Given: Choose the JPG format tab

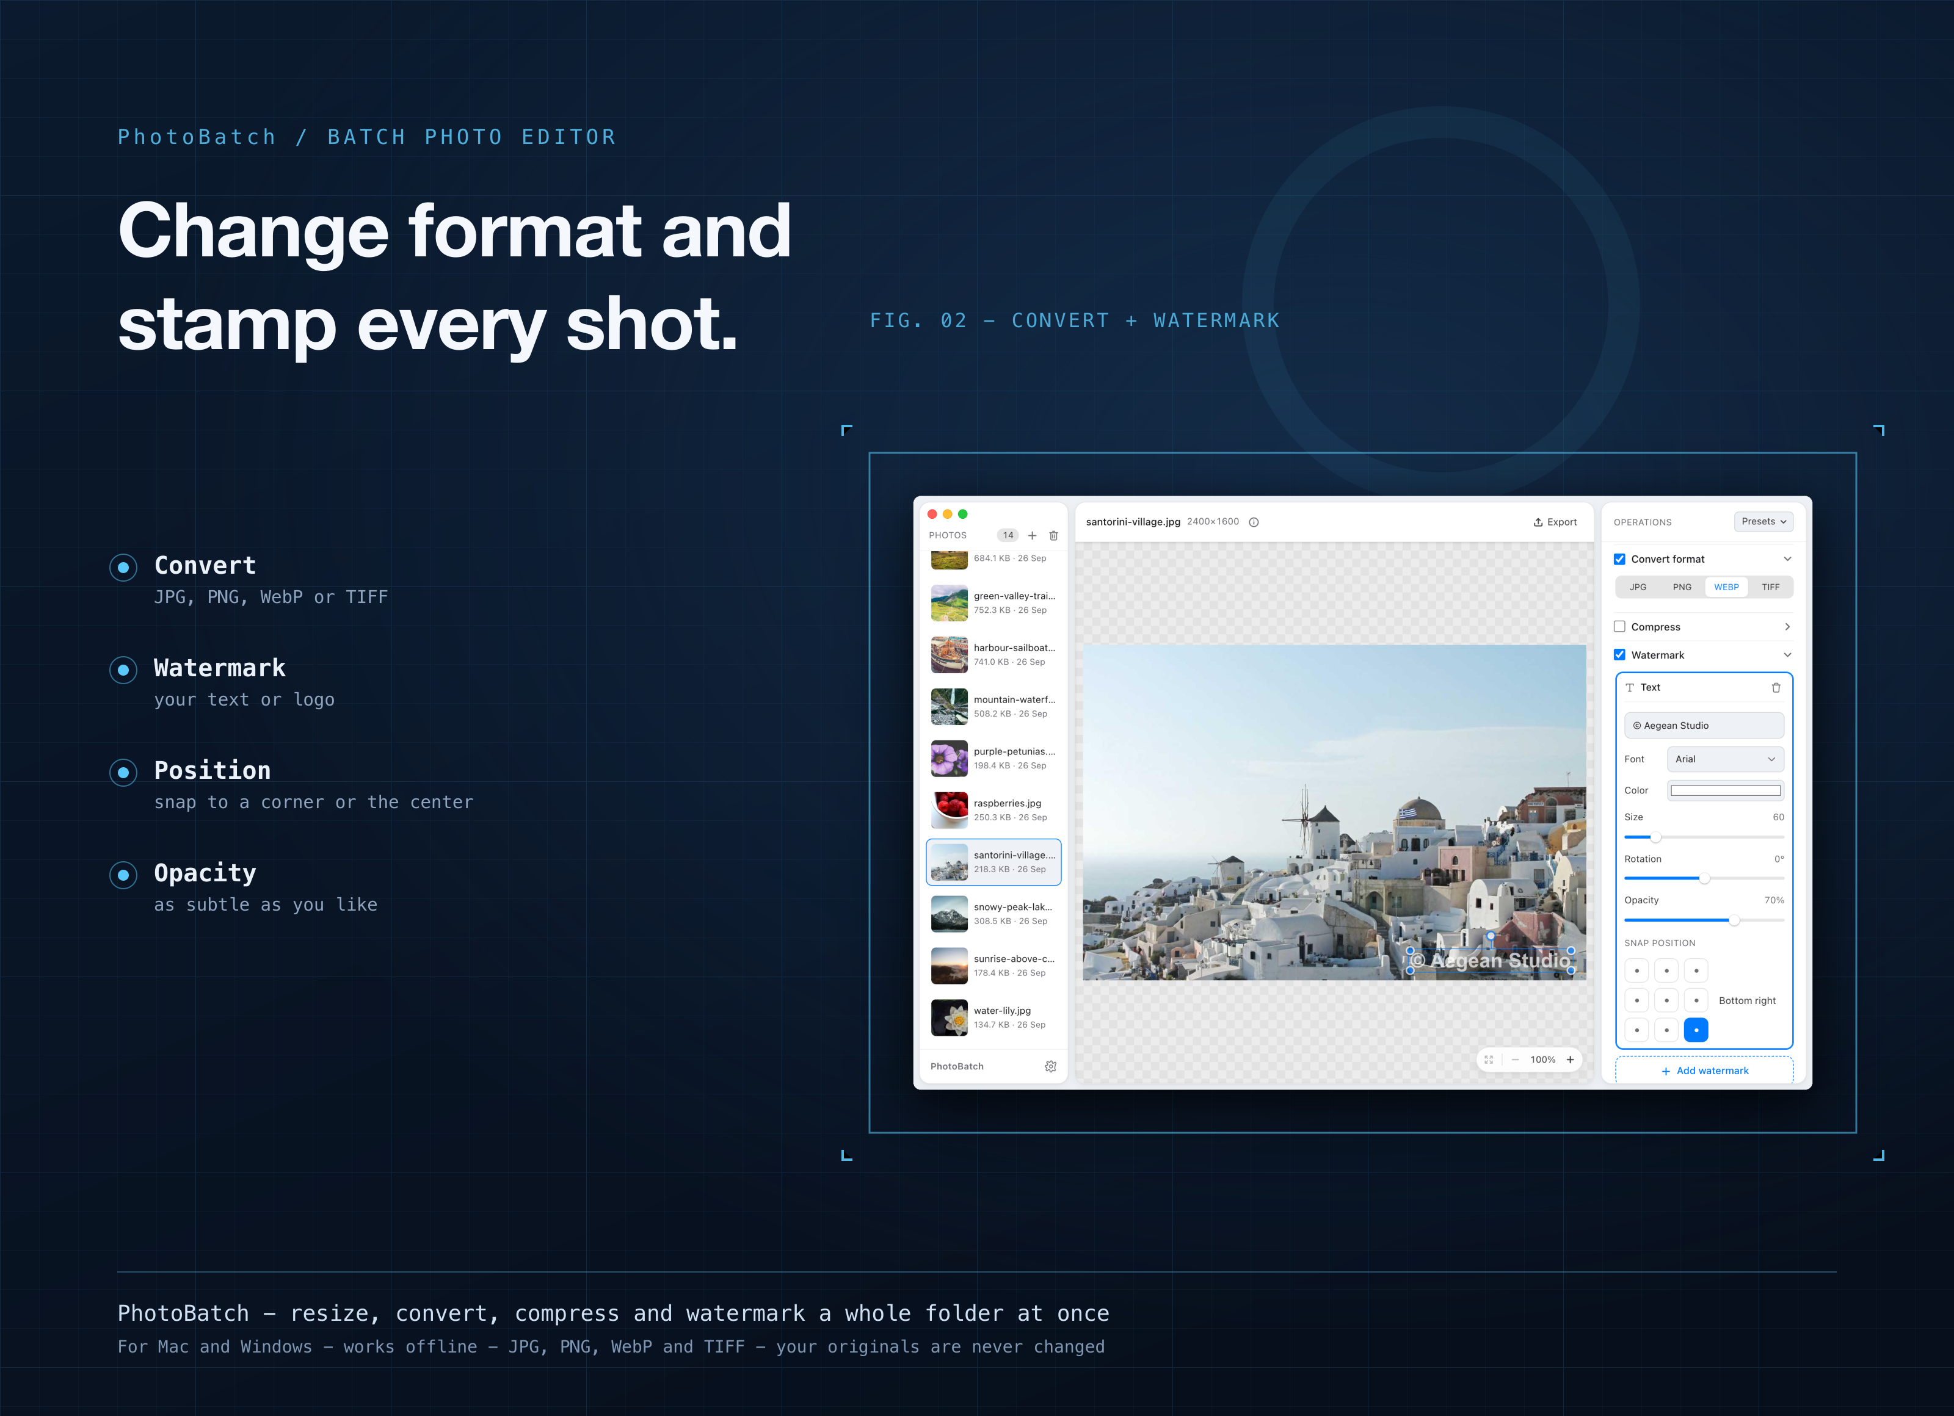Looking at the screenshot, I should coord(1638,587).
